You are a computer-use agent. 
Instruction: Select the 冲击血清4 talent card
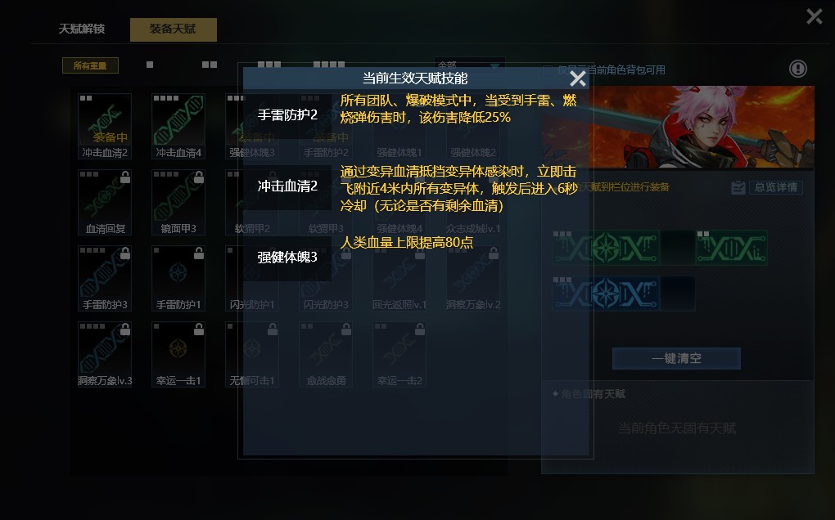[178, 127]
